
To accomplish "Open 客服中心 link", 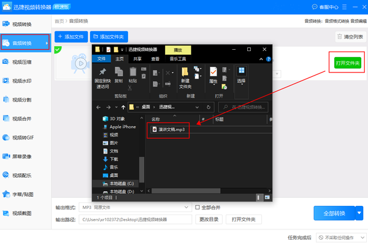I will 325,7.
